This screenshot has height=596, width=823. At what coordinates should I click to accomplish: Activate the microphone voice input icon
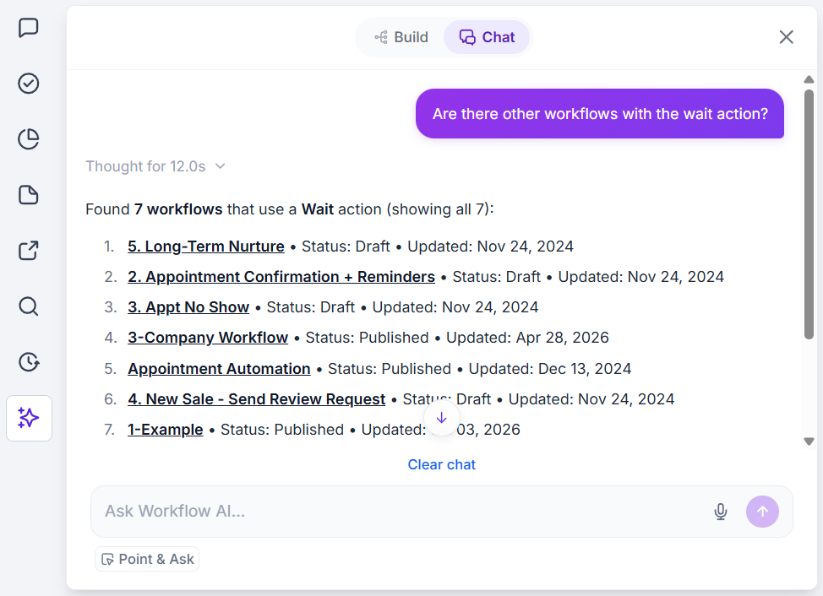721,512
